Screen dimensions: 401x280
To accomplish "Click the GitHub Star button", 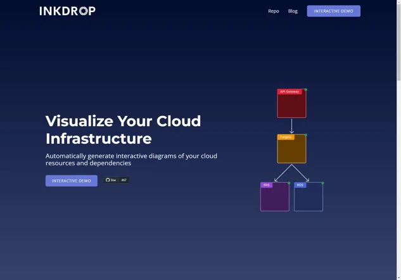I will pos(111,180).
